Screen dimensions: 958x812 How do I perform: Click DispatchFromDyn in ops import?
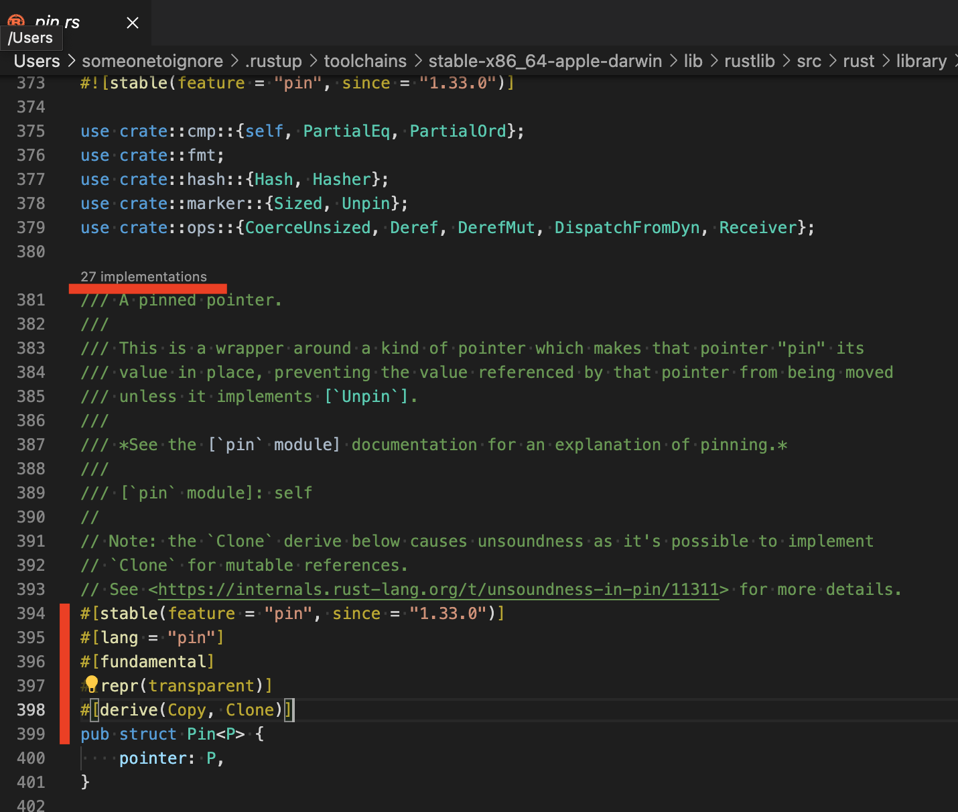(x=627, y=227)
